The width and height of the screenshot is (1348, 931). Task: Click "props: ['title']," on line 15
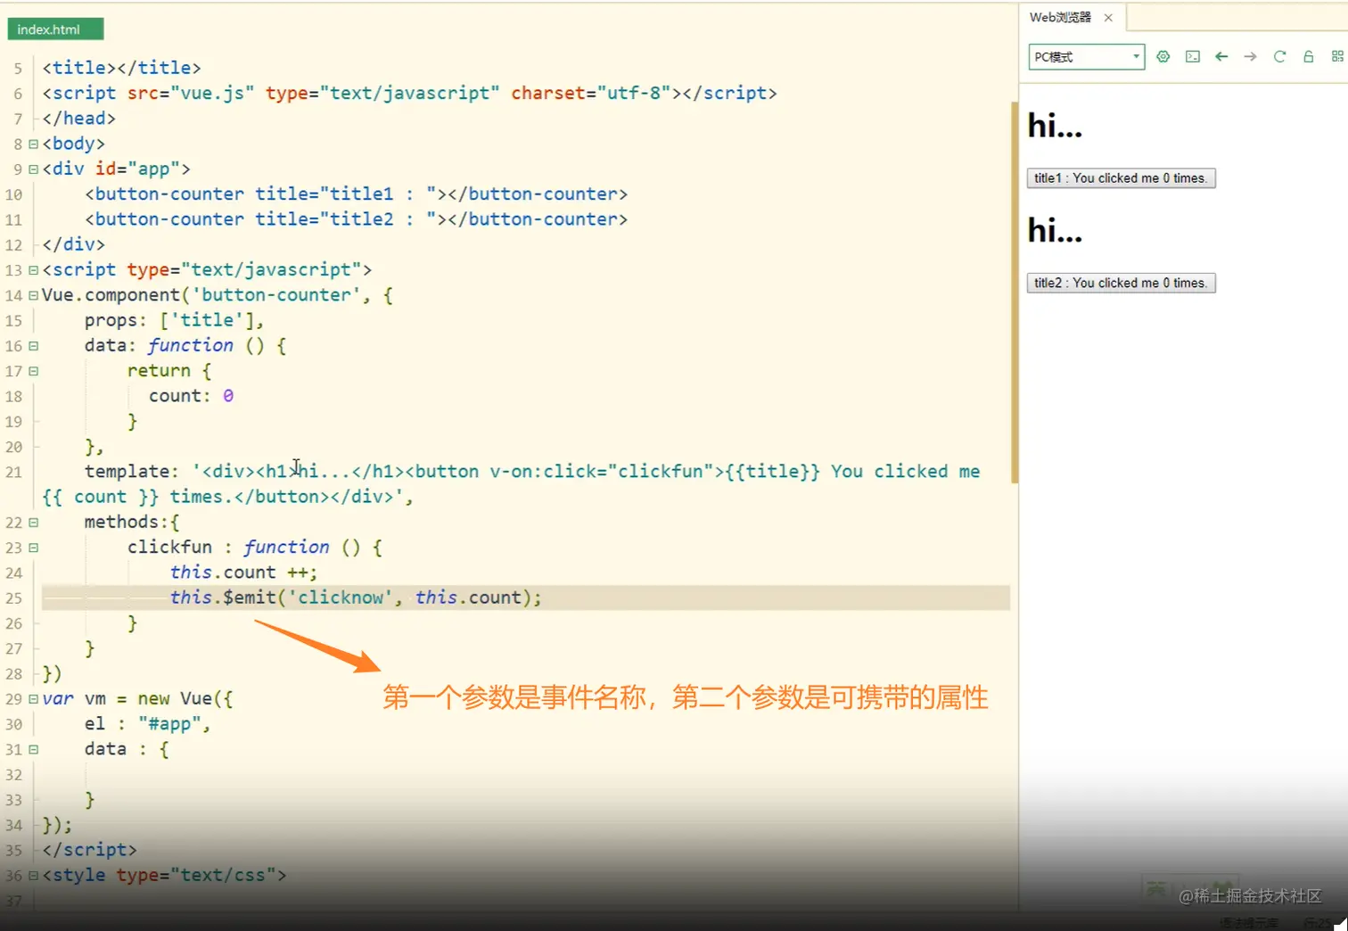[174, 320]
